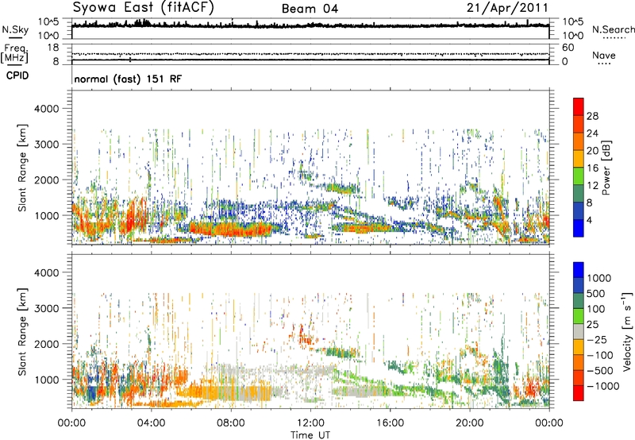Click the gray −25 to 25 Velocity segment
This screenshot has width=635, height=440.
tap(579, 331)
